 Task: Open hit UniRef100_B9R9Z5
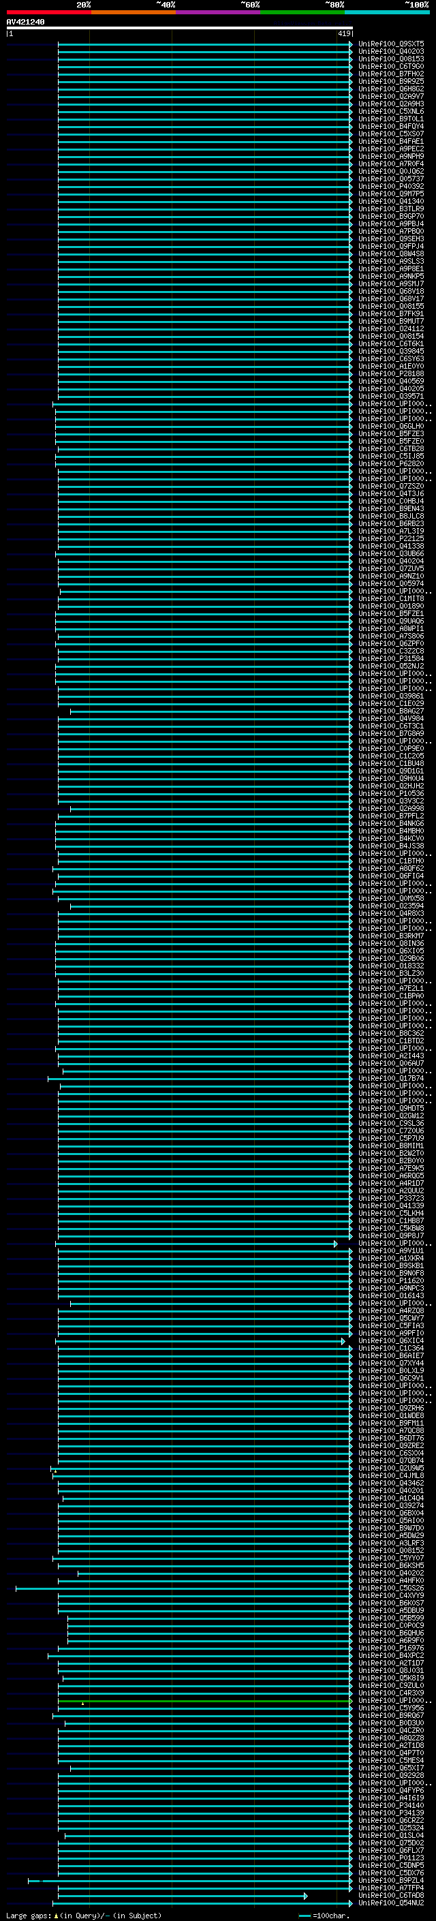click(391, 81)
